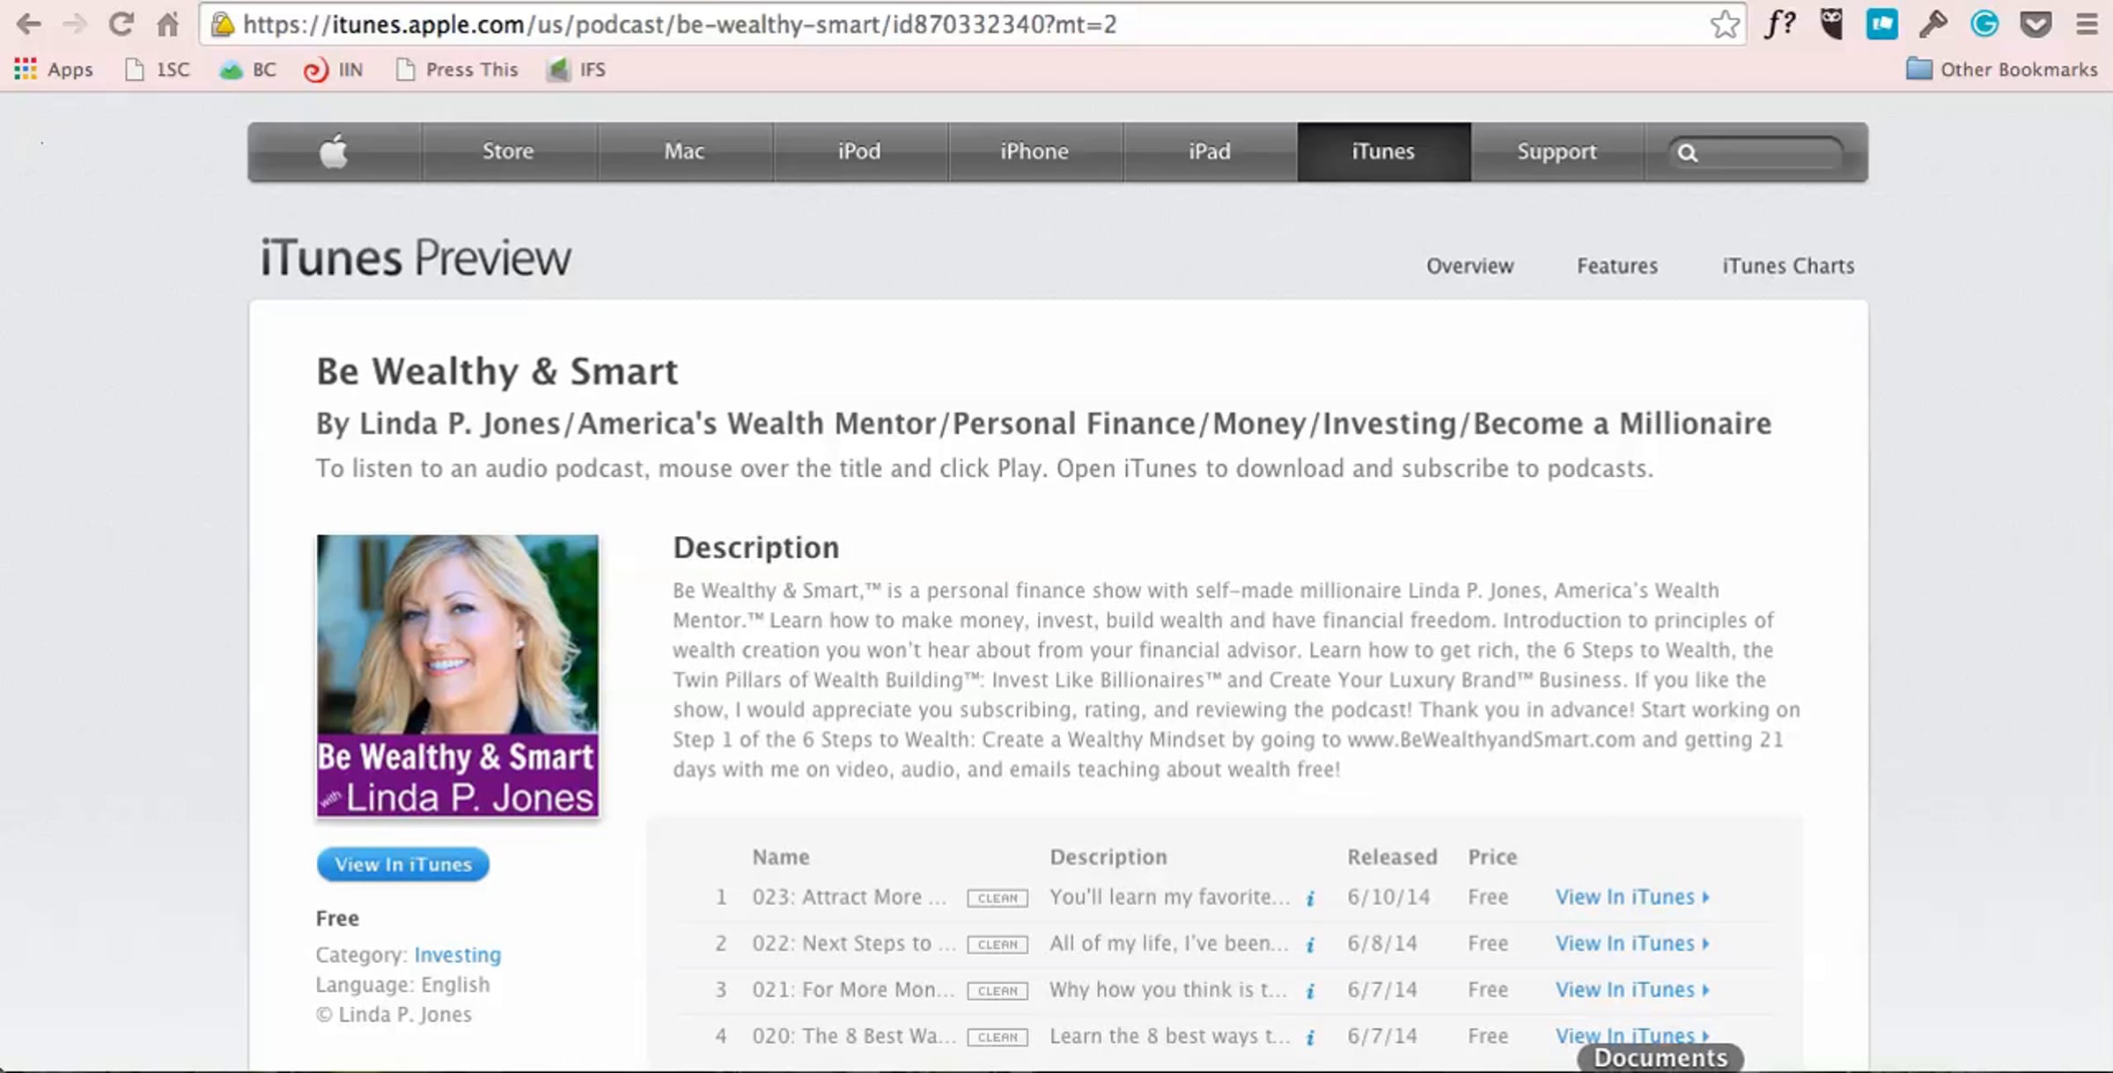Click episode title '022: Next Steps to ...'
2113x1073 pixels.
(x=853, y=944)
